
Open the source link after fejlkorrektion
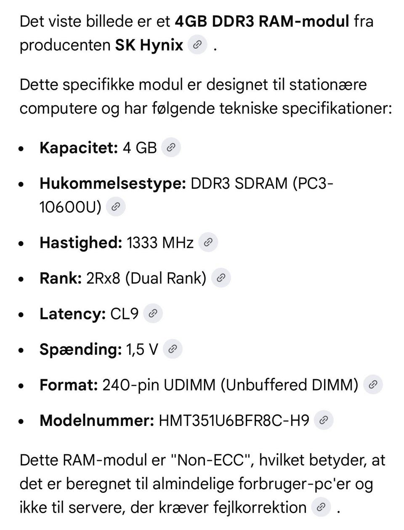tap(321, 507)
